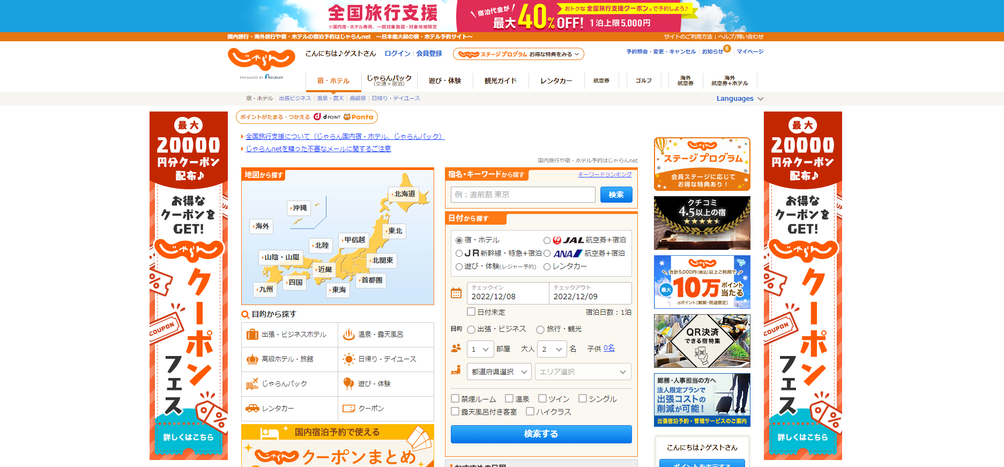This screenshot has width=1004, height=467.
Task: Check the 禁煙ルーム checkbox
Action: [455, 398]
